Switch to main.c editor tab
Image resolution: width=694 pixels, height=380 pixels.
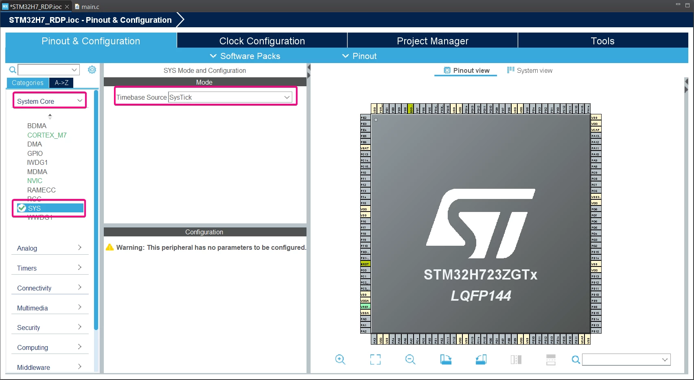(x=88, y=7)
